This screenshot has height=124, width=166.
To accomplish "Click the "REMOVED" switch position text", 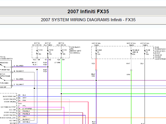I will [x=4, y=63].
